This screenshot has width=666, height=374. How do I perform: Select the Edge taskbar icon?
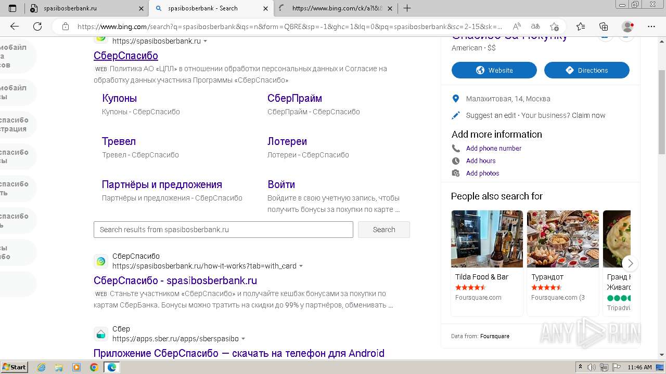coord(112,367)
